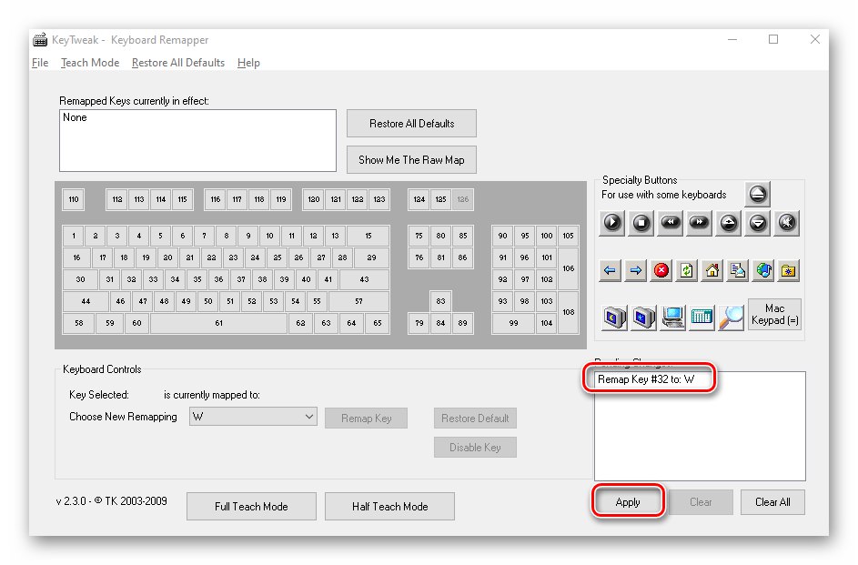Select the Remap Key #32 pending entry
This screenshot has height=565, width=858.
click(x=646, y=379)
